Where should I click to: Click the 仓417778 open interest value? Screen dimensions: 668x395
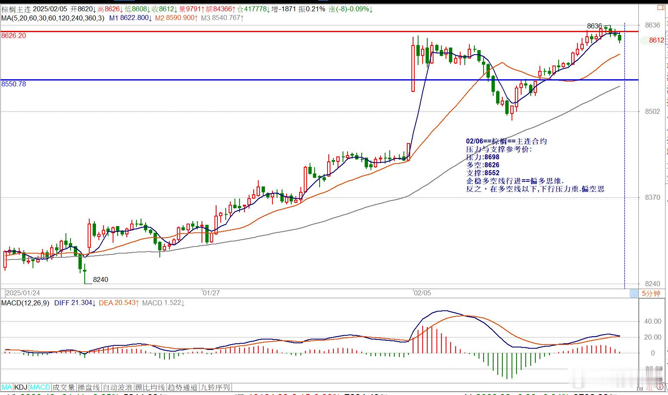[253, 9]
